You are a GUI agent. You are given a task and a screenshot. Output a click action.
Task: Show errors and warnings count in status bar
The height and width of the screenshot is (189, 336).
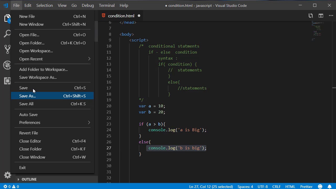(11, 187)
